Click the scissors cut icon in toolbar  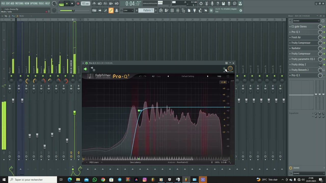tap(207, 4)
